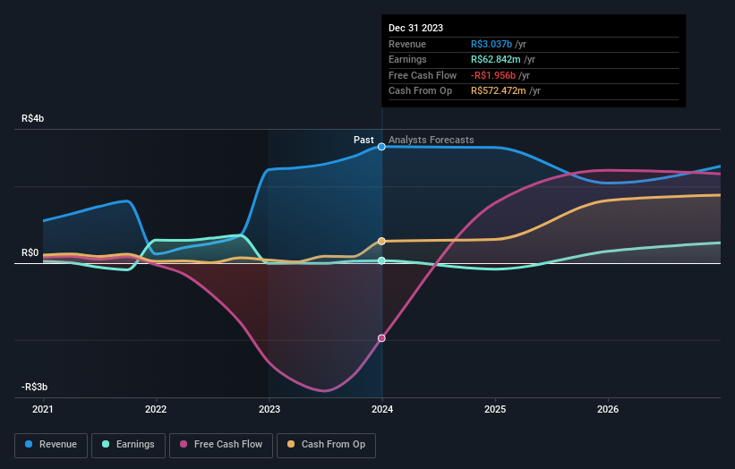The width and height of the screenshot is (735, 469).
Task: Click the Free Cash Flow label in tooltip
Action: (423, 75)
